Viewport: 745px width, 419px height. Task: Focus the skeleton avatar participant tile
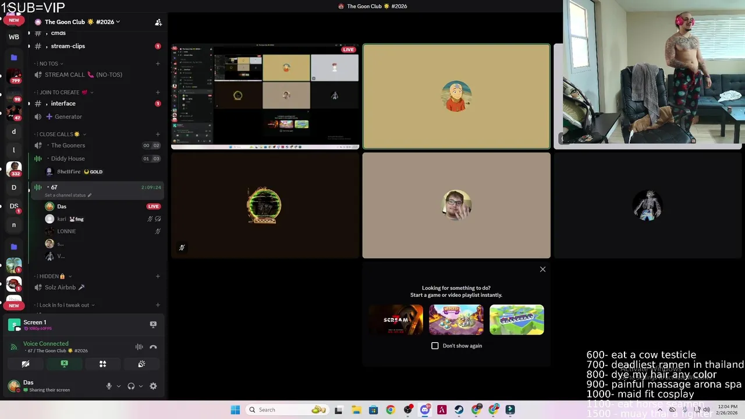pos(649,205)
